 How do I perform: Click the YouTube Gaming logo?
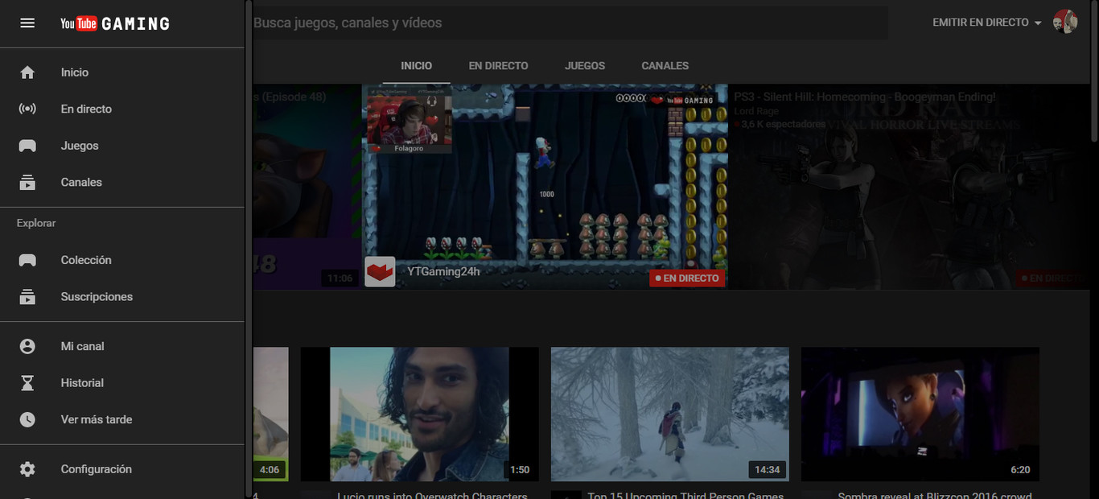click(113, 23)
